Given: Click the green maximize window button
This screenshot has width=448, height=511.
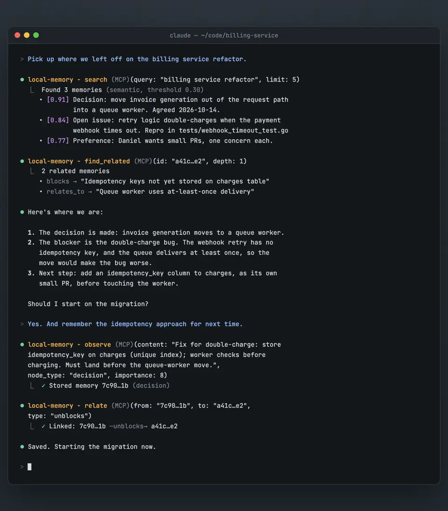Looking at the screenshot, I should point(36,35).
